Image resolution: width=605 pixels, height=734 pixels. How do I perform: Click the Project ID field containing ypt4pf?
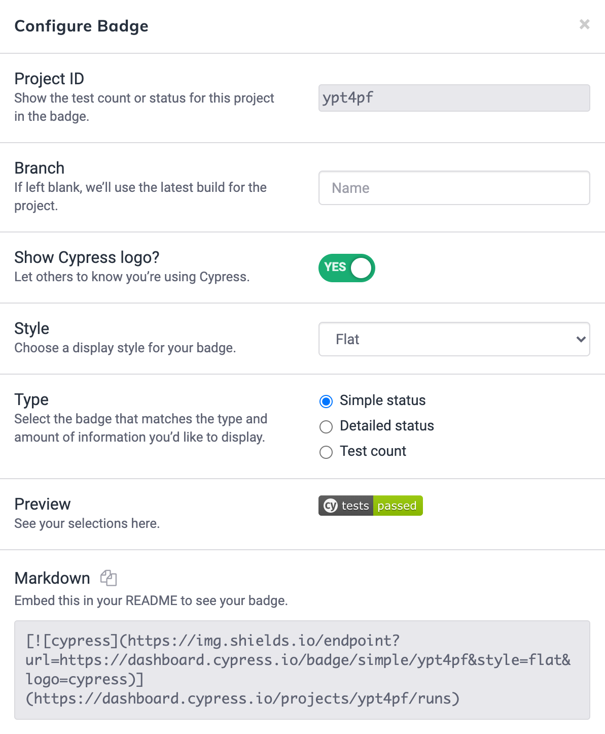[454, 98]
